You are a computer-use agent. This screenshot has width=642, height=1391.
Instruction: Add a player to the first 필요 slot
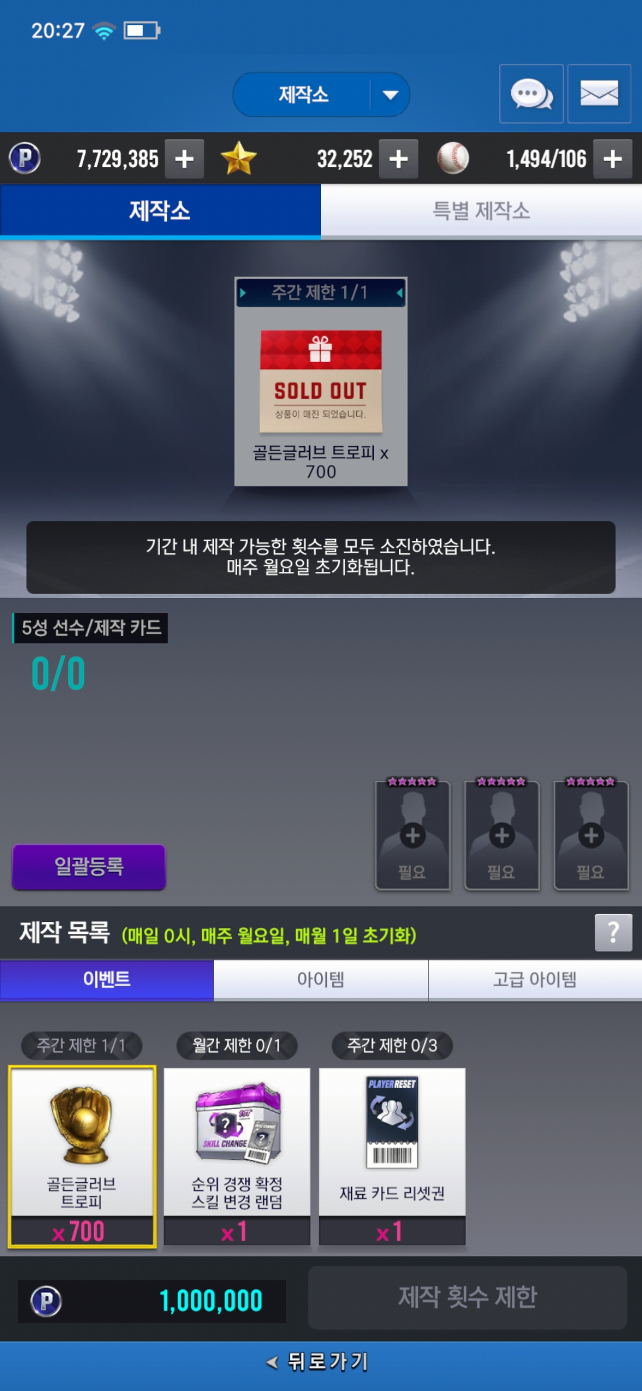click(413, 835)
